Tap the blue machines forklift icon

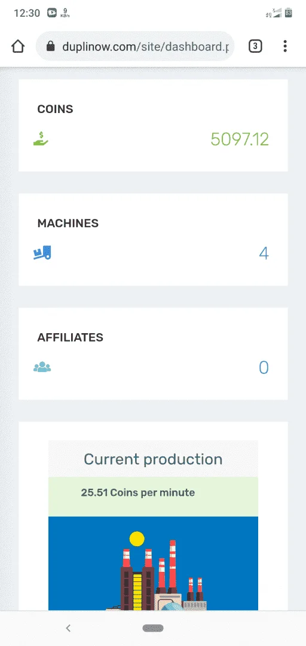coord(42,252)
